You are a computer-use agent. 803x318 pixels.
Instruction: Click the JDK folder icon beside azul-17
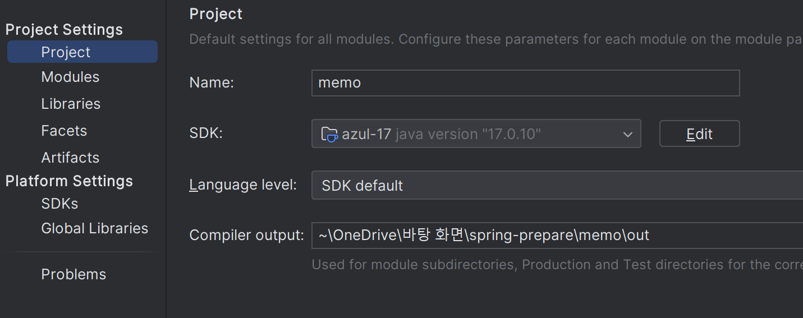tap(329, 135)
